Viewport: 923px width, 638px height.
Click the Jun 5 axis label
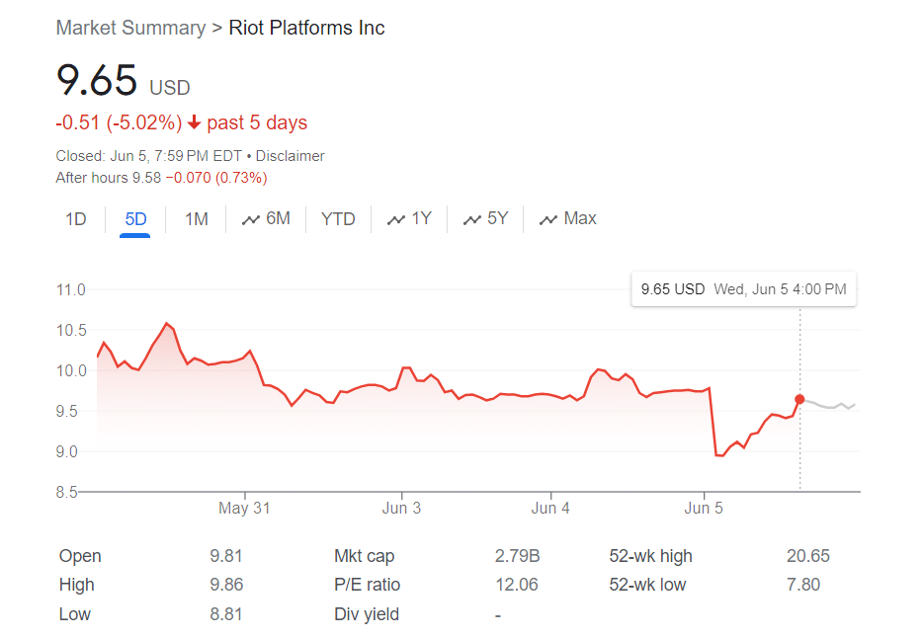coord(704,508)
